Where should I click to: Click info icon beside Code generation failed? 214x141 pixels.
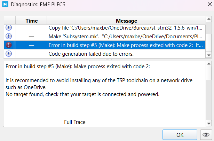(x=9, y=54)
